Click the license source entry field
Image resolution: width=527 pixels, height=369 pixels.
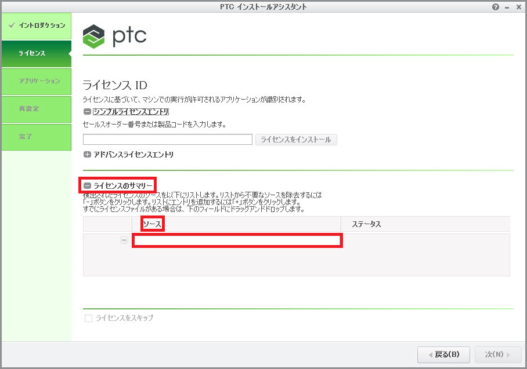tap(237, 240)
